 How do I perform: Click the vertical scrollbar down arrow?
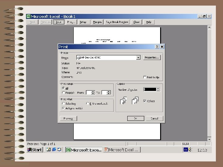click(209, 139)
